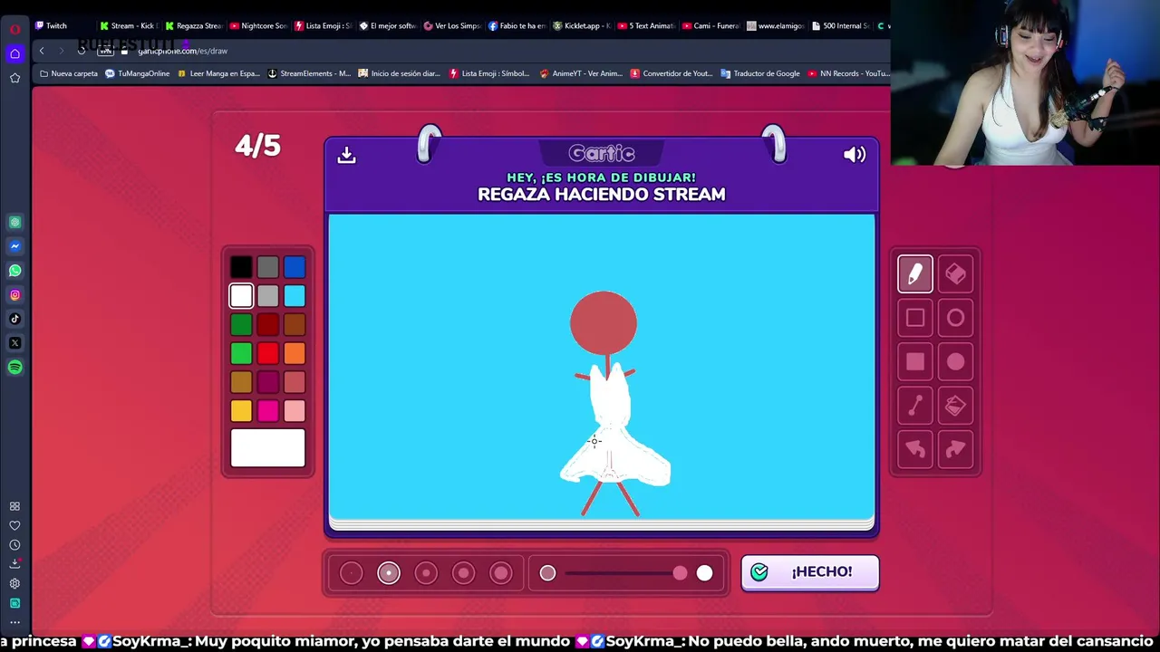1160x652 pixels.
Task: Pick the yellow color swatch
Action: (241, 411)
